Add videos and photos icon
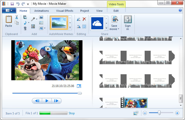 point(25,17)
